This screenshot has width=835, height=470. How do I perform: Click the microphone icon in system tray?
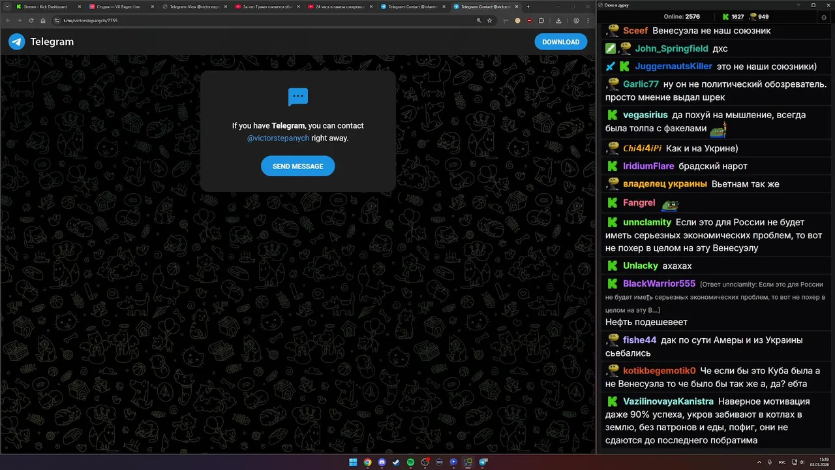tap(770, 462)
